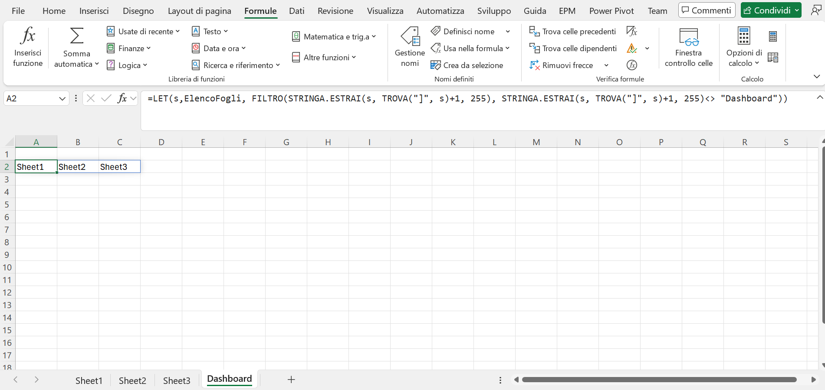Open Definisci nome
825x390 pixels.
(463, 31)
